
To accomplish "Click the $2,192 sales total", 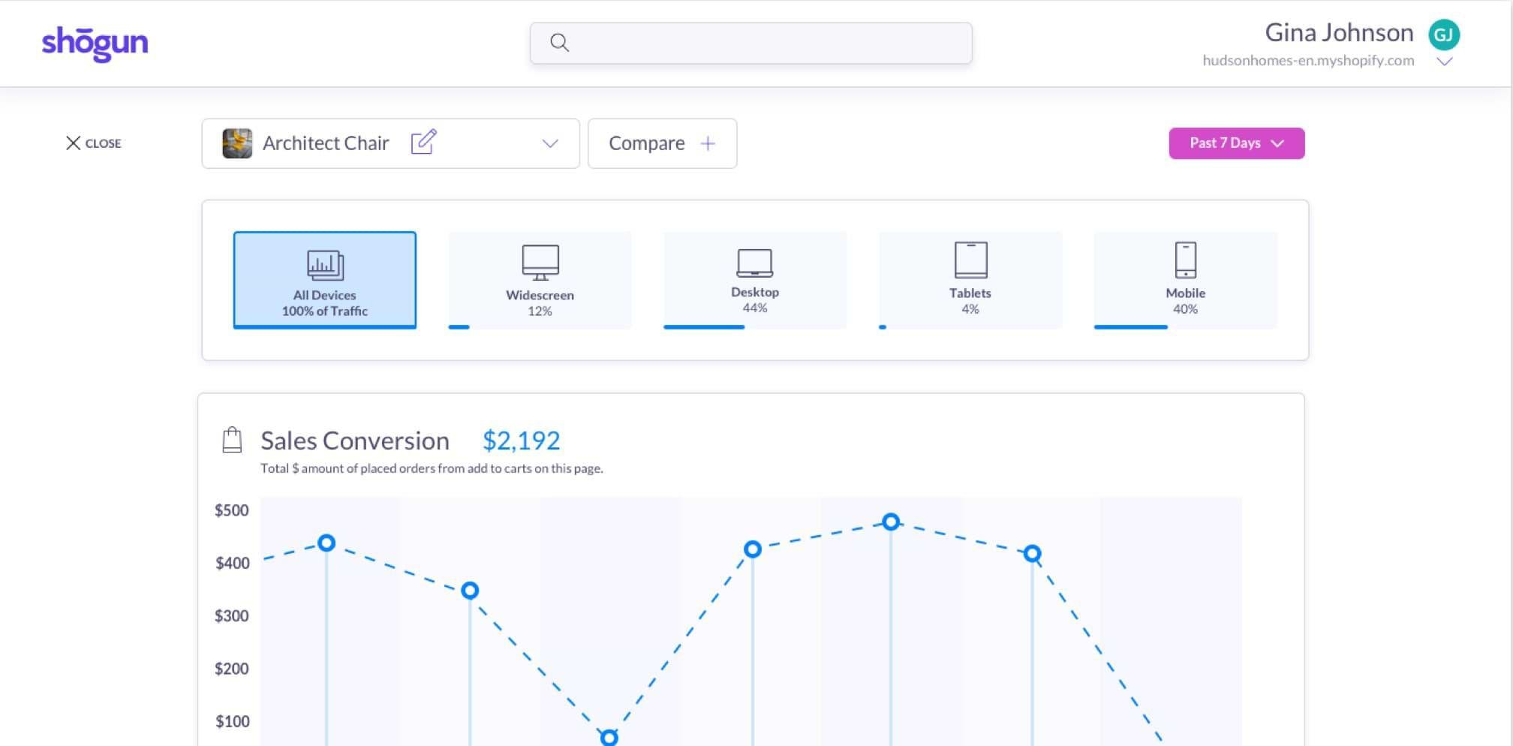I will [522, 441].
